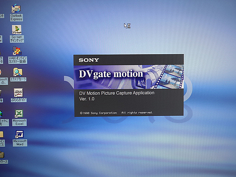Launch the Microsoft Excel desktop shortcut

coord(19,114)
